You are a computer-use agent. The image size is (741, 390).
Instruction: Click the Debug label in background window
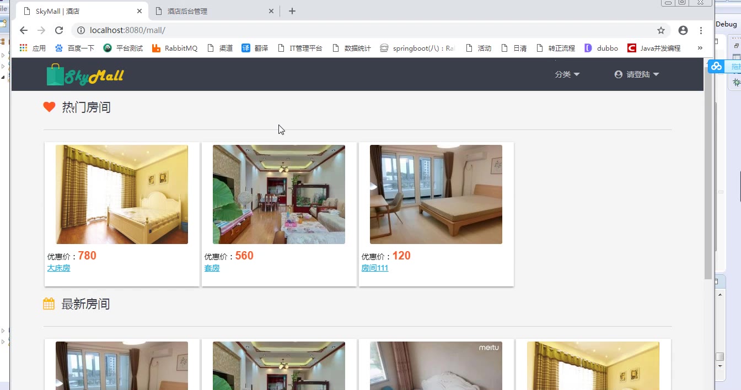(726, 24)
